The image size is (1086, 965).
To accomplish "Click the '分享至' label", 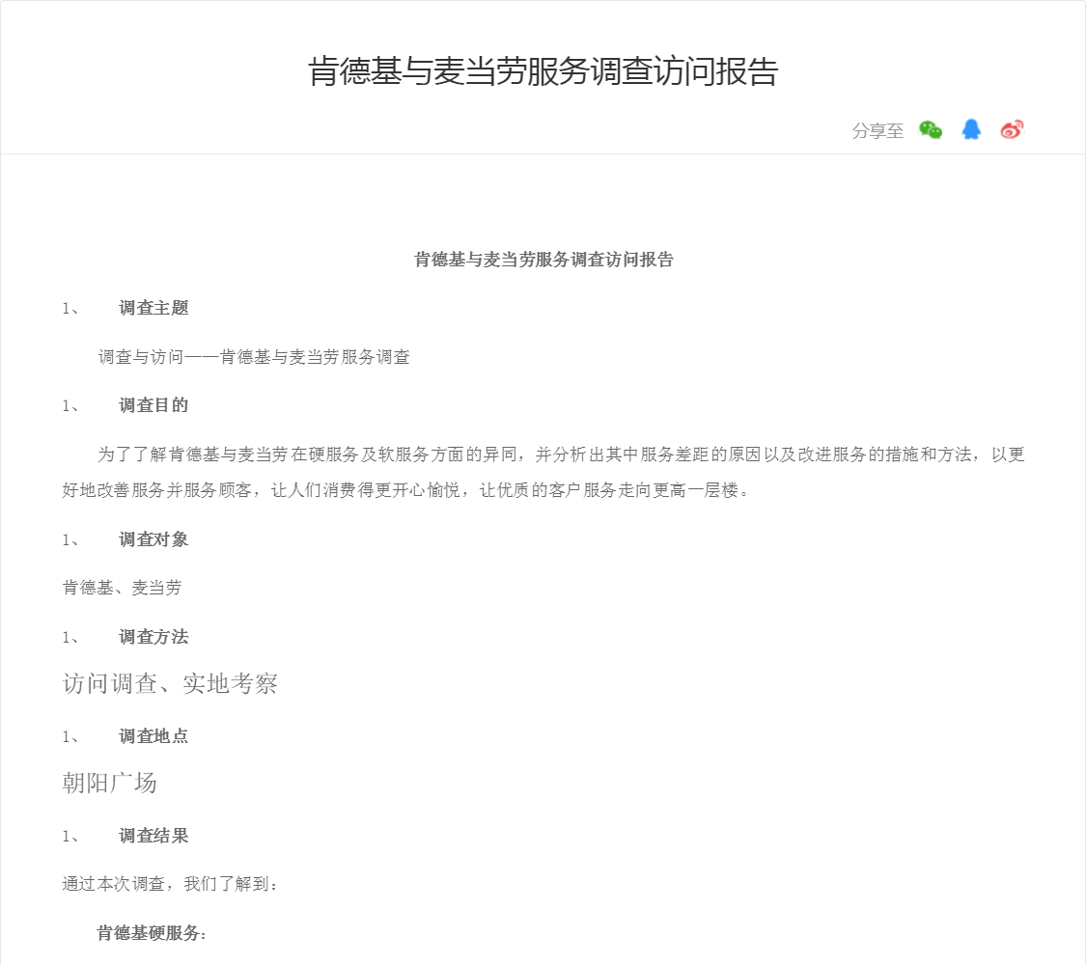I will click(877, 131).
